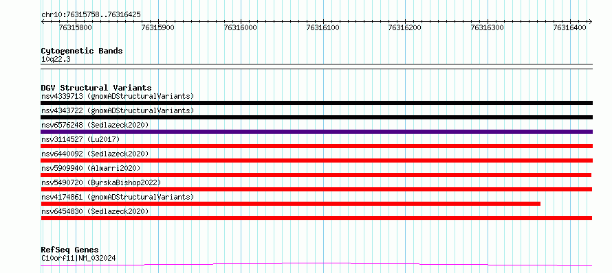The width and height of the screenshot is (612, 273).
Task: Open variant label nsv4174861 (gnomADStructuralVariants)
Action: pos(118,197)
